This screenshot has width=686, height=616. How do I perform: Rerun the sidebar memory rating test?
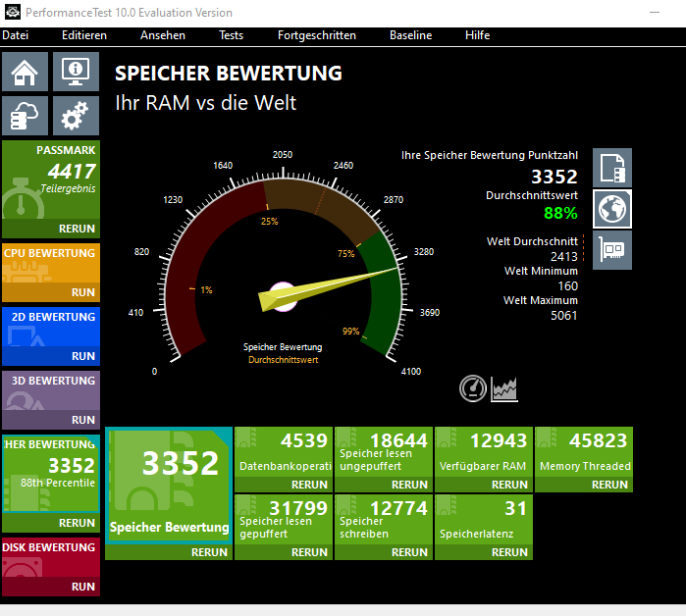coord(77,523)
